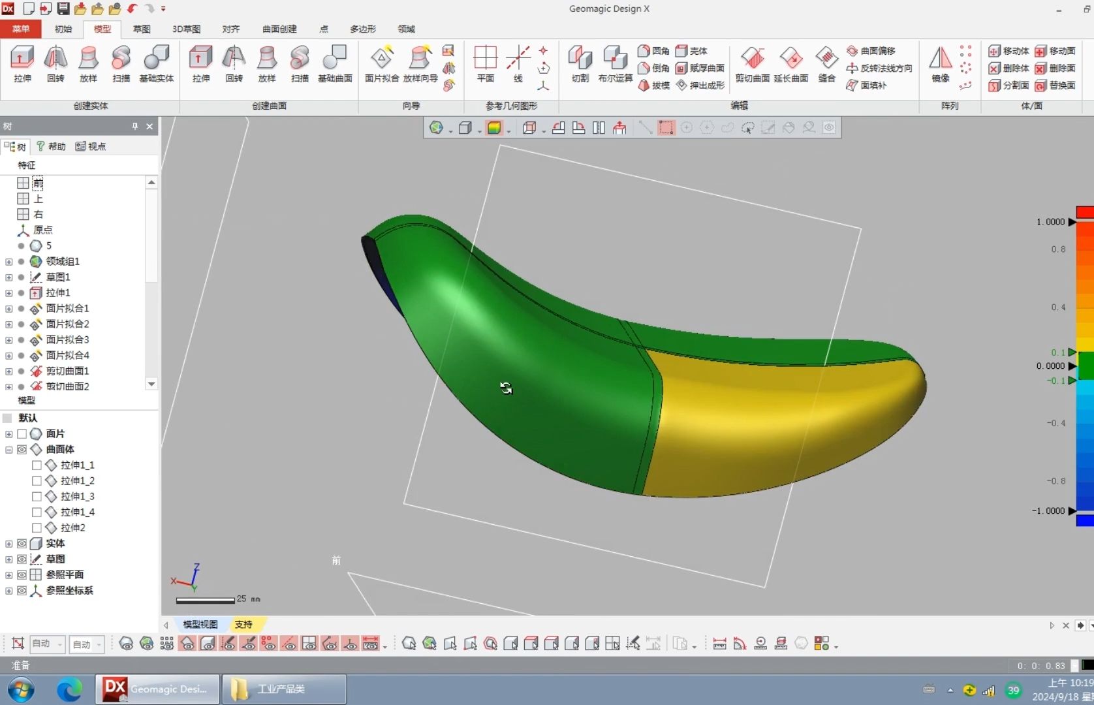
Task: Click the 移动体 move body tool
Action: 1008,51
